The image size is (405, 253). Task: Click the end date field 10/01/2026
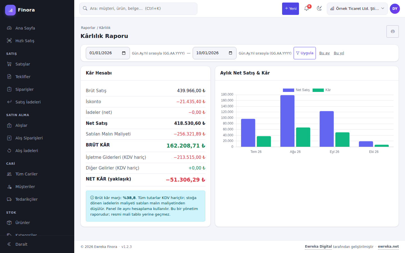point(215,53)
